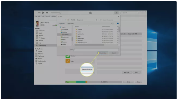Select Music in Save dialog tree

click(63, 39)
